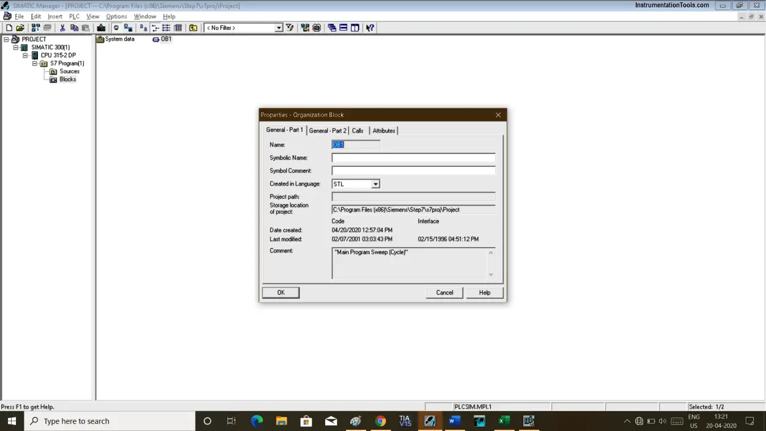Open Microsoft Word from the taskbar
Screen dimensions: 766x431
(454, 421)
